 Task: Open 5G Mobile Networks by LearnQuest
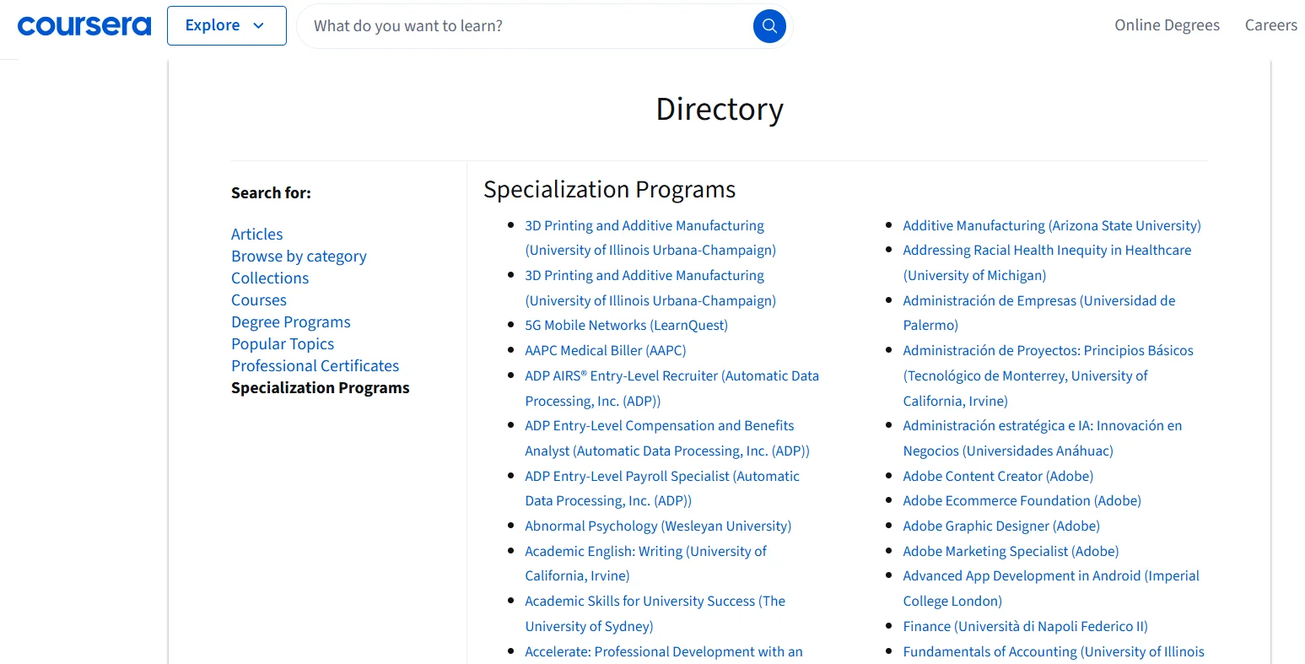coord(626,325)
